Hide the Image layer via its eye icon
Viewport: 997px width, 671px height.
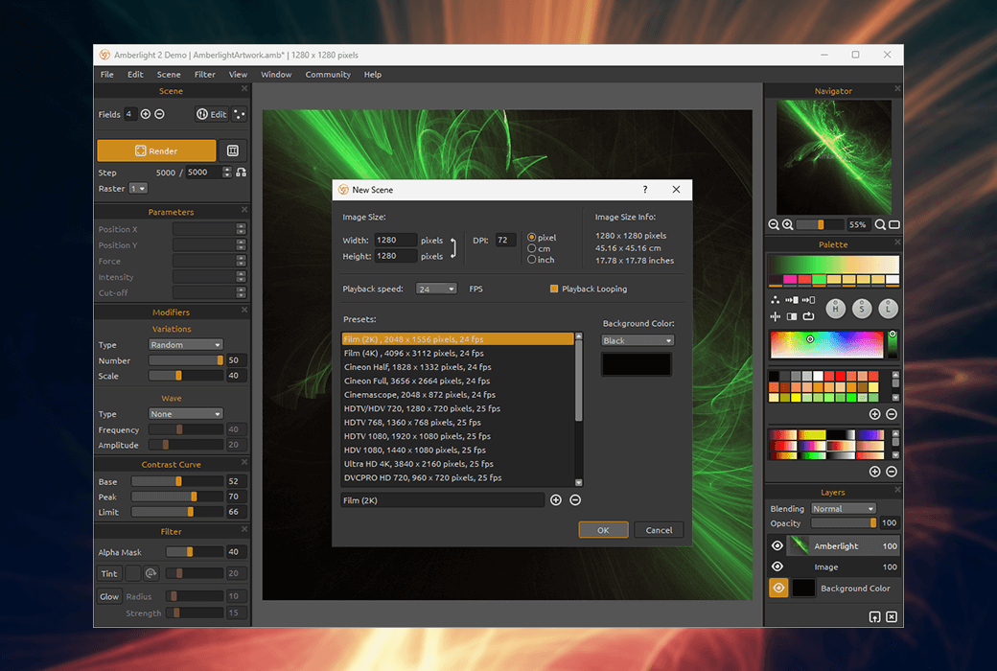coord(777,567)
